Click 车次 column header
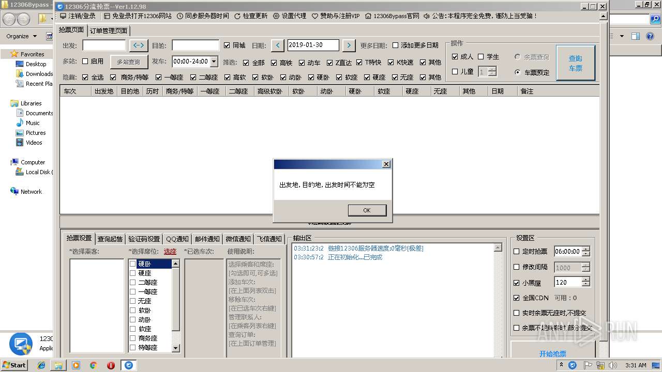Image resolution: width=662 pixels, height=372 pixels. coord(75,91)
